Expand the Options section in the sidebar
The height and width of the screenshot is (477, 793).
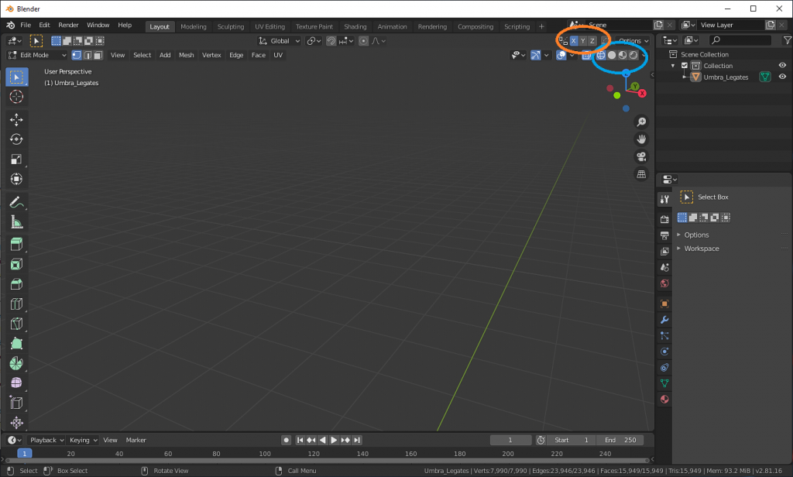[697, 235]
